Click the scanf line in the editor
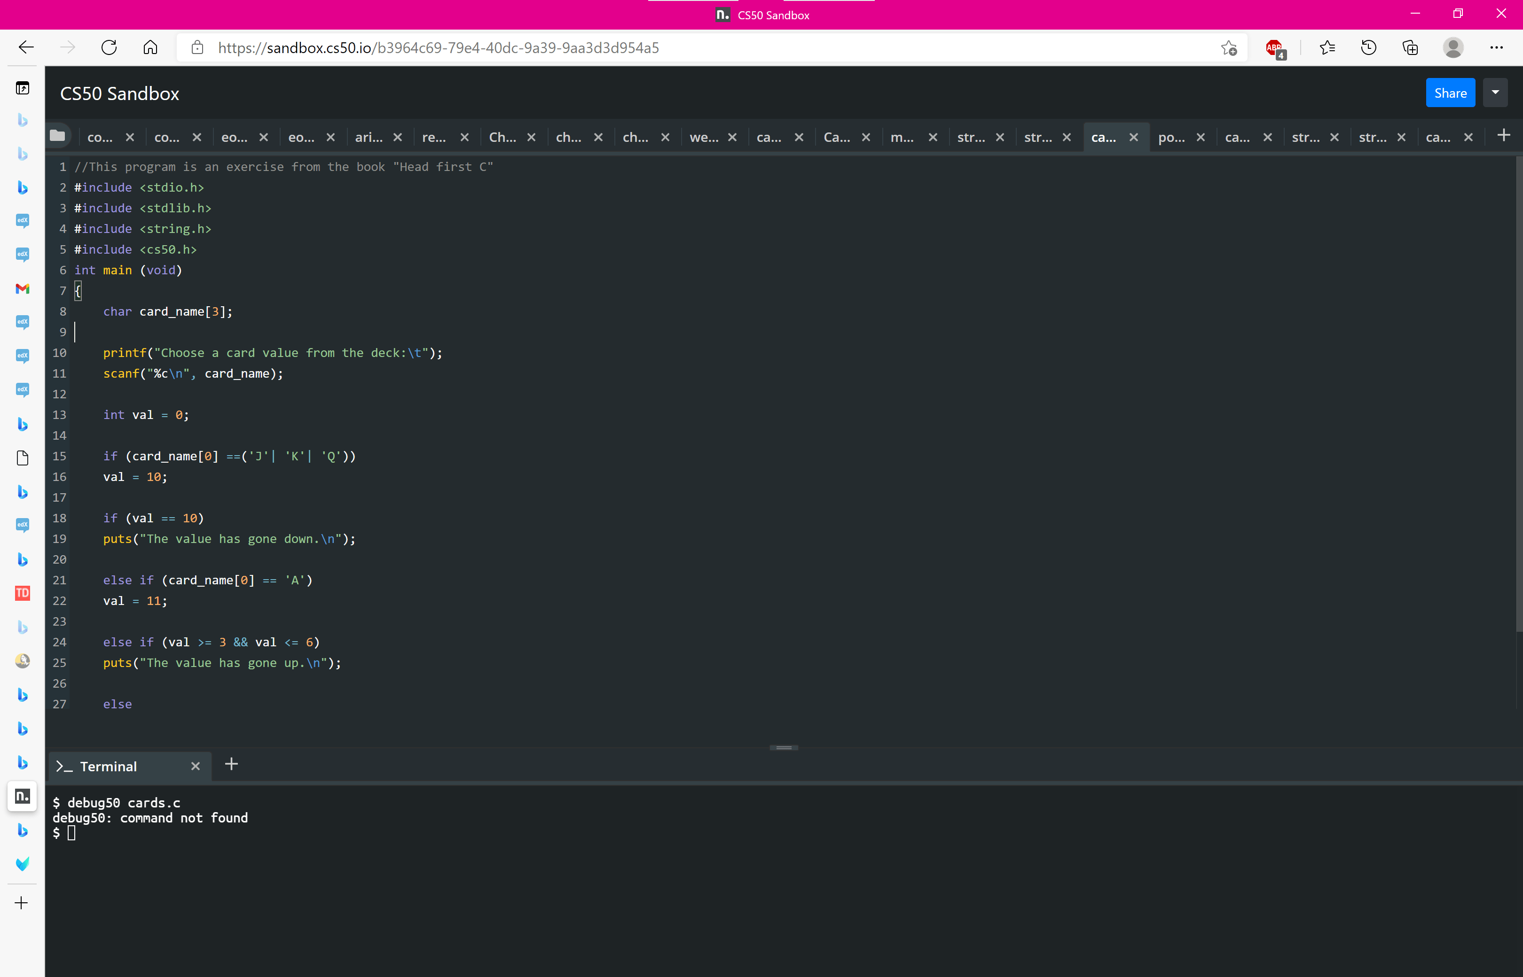1523x977 pixels. [193, 374]
